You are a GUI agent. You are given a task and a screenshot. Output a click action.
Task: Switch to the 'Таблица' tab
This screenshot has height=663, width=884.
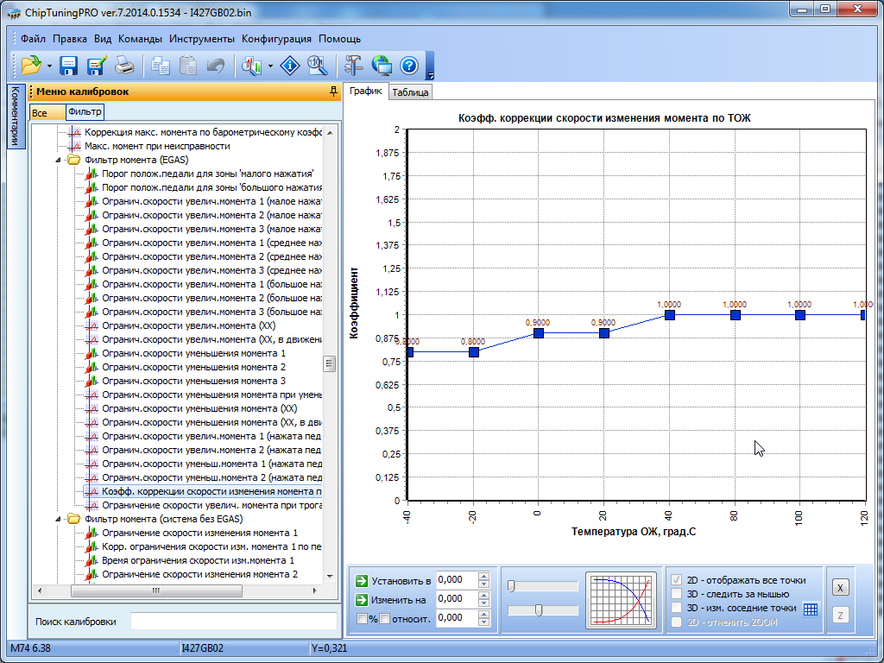(x=410, y=92)
